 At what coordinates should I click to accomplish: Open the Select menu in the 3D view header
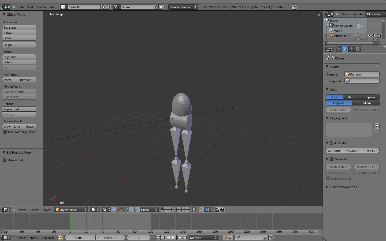34,210
